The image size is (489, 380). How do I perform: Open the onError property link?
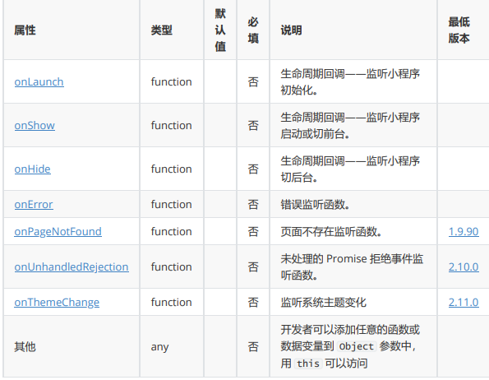point(34,204)
